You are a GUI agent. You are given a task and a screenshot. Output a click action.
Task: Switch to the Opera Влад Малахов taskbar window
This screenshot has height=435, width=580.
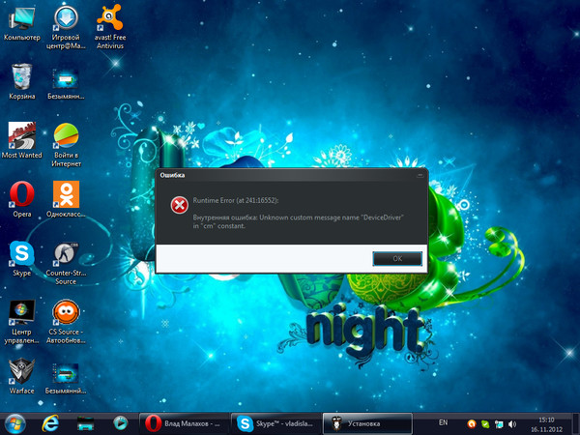tap(184, 423)
